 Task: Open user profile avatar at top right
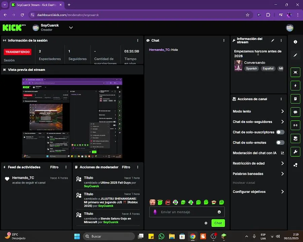tap(290, 28)
